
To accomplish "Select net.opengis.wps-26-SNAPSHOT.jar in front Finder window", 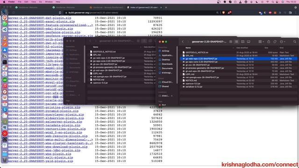I will click(239, 77).
